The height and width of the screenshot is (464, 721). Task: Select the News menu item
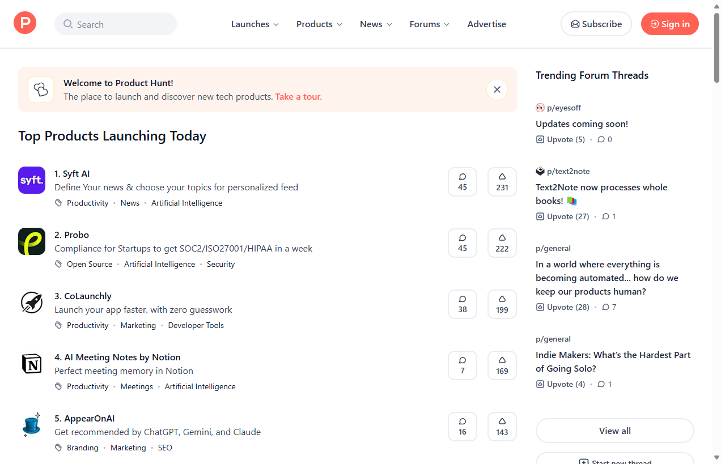375,24
